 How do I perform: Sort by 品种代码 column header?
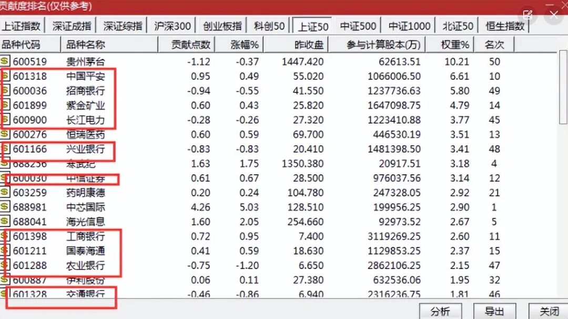coord(30,45)
